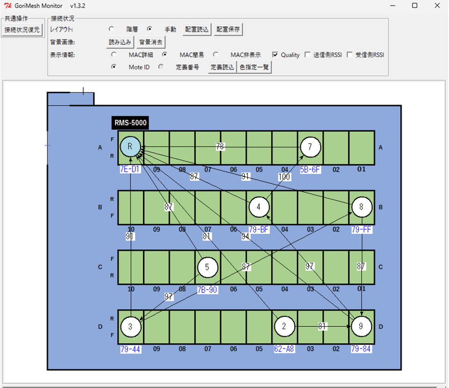Click the RMS-5000 label

pyautogui.click(x=130, y=123)
